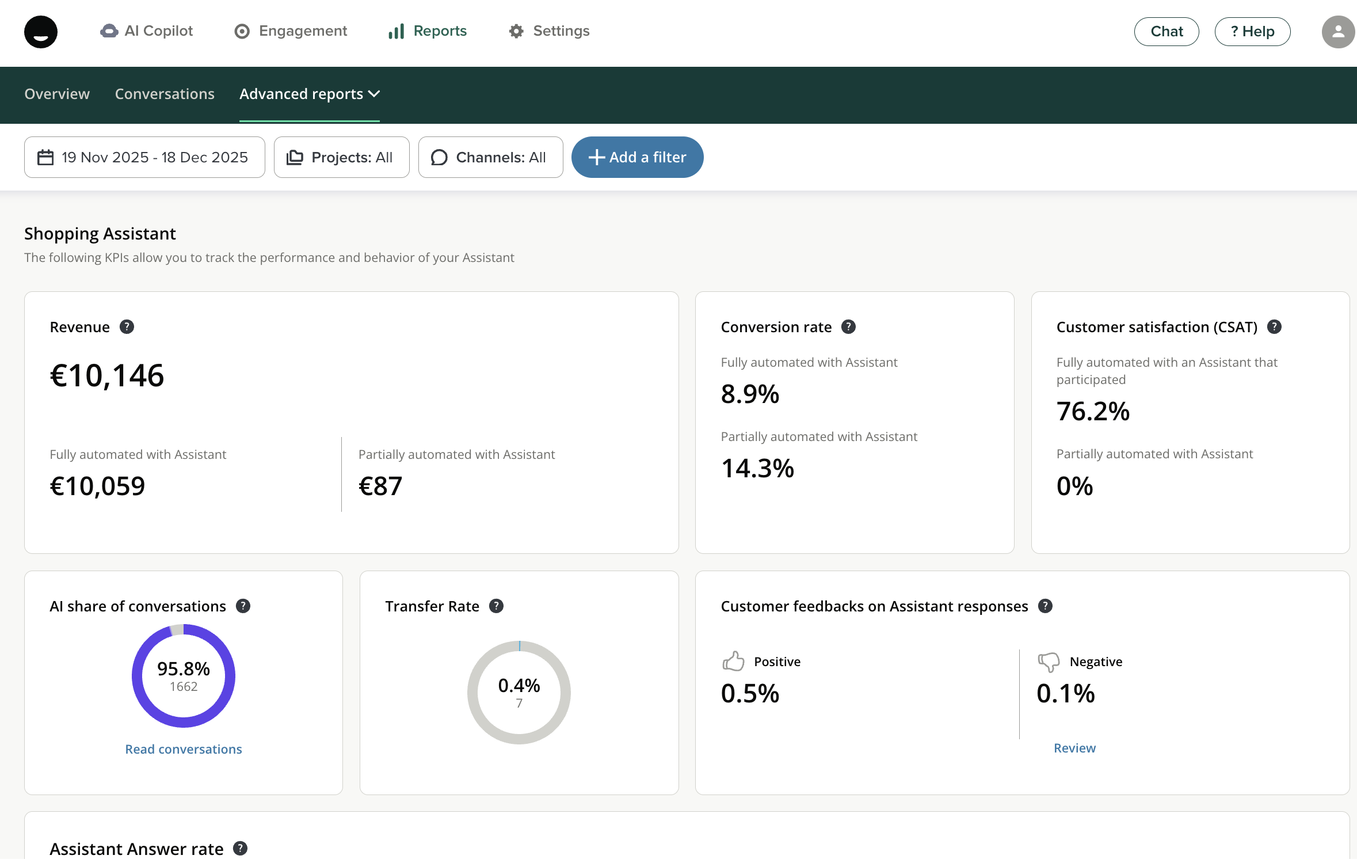Image resolution: width=1357 pixels, height=859 pixels.
Task: Expand the Advanced reports dropdown
Action: click(309, 94)
